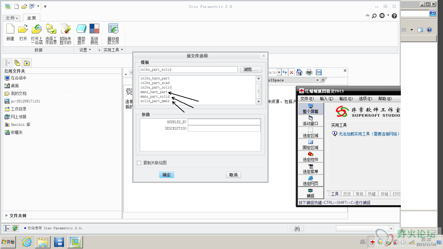Click the 捕捉 capture button
Screen dimensions: 443x249
click(310, 193)
